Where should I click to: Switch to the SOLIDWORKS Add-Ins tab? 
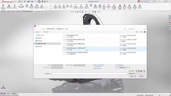(x=27, y=11)
